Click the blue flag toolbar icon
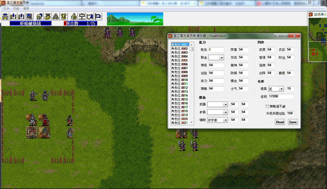The height and width of the screenshot is (189, 327). click(98, 16)
